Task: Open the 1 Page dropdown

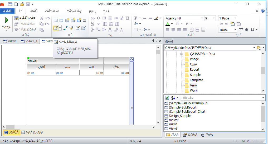Action: click(235, 18)
